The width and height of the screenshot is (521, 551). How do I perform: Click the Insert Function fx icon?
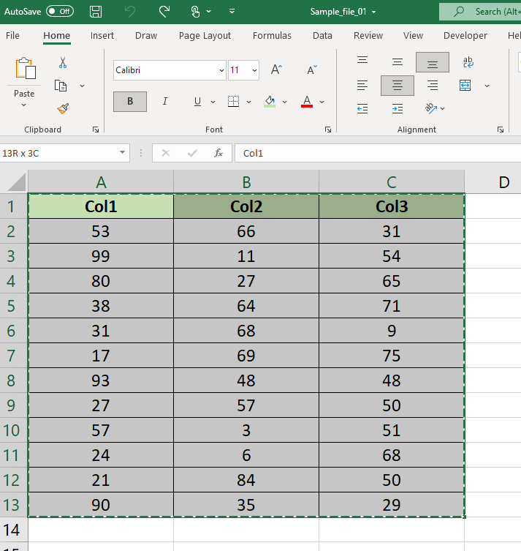[x=218, y=153]
